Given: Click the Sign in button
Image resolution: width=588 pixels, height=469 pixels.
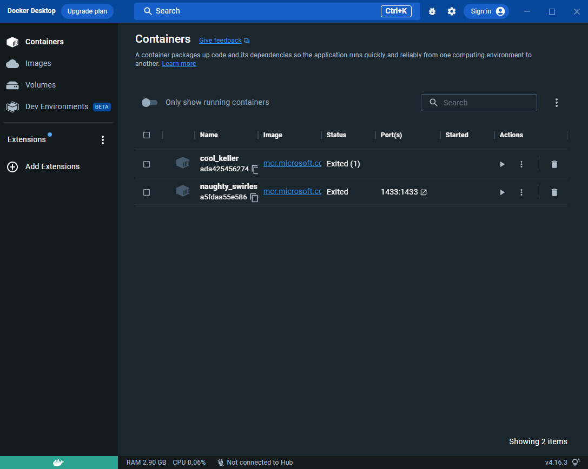Looking at the screenshot, I should click(x=486, y=11).
